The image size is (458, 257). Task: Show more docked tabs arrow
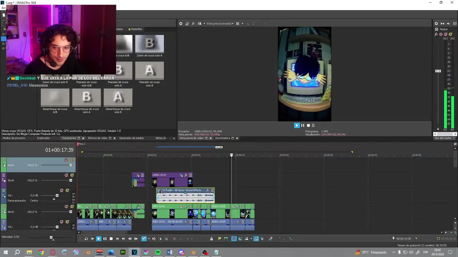pyautogui.click(x=174, y=138)
